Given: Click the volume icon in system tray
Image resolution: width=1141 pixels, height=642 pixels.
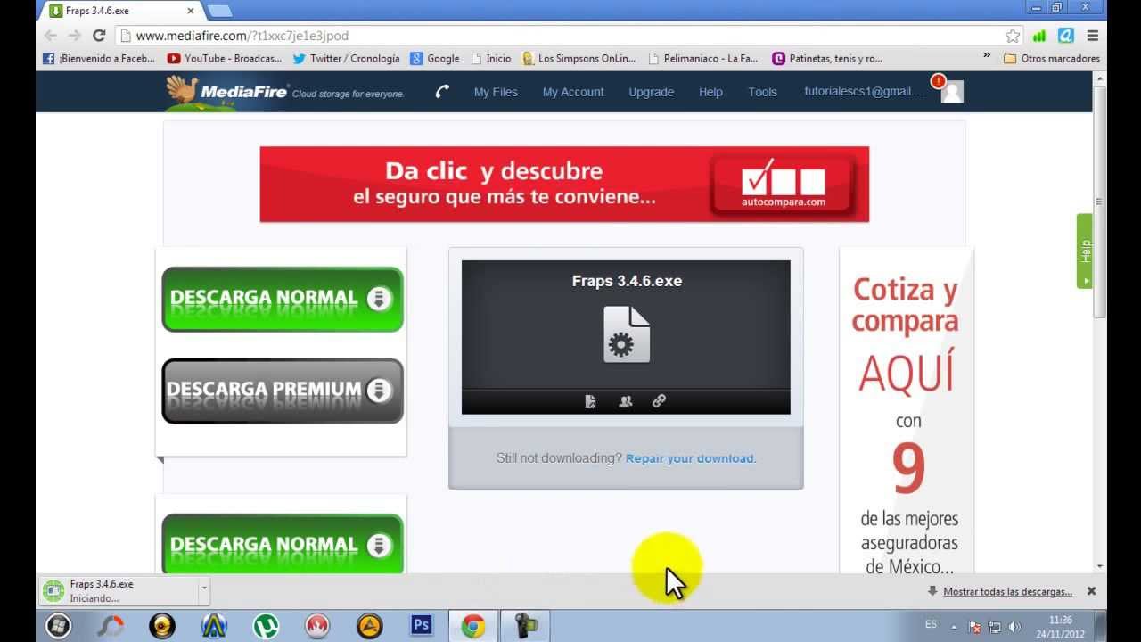Looking at the screenshot, I should [1014, 627].
